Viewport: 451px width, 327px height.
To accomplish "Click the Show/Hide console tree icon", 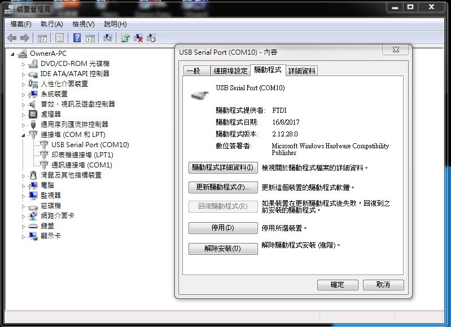I will pos(42,38).
